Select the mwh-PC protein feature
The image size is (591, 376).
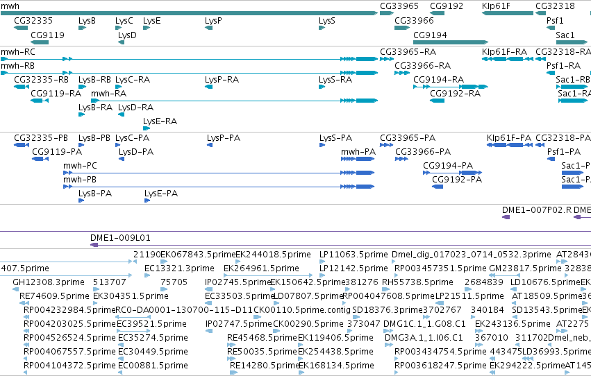point(219,173)
